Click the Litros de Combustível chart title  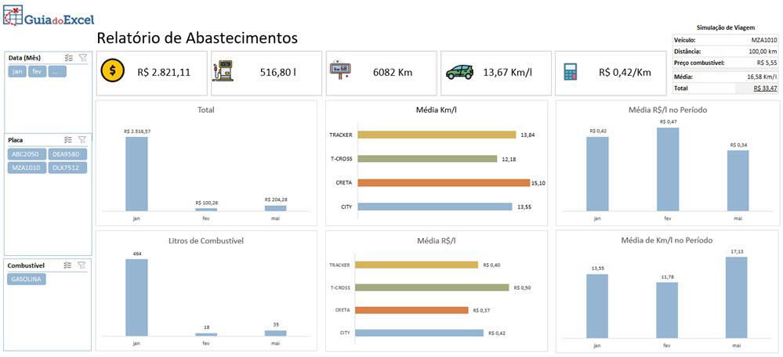coord(206,241)
